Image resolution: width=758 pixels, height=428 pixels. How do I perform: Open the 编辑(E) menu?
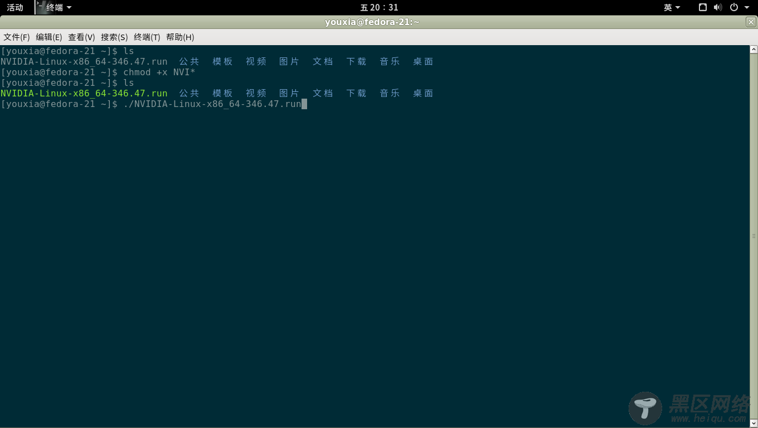(49, 37)
